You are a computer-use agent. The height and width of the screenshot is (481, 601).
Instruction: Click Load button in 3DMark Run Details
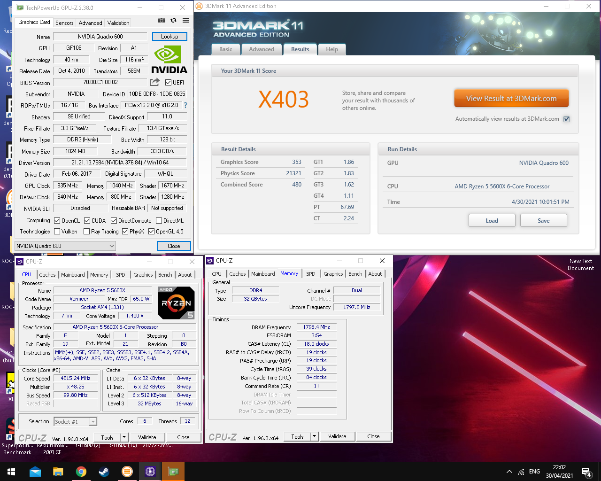click(x=492, y=221)
